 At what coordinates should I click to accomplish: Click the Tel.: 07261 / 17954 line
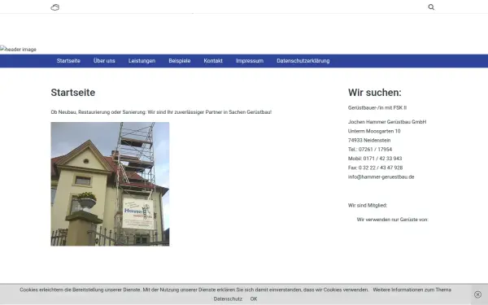click(370, 150)
